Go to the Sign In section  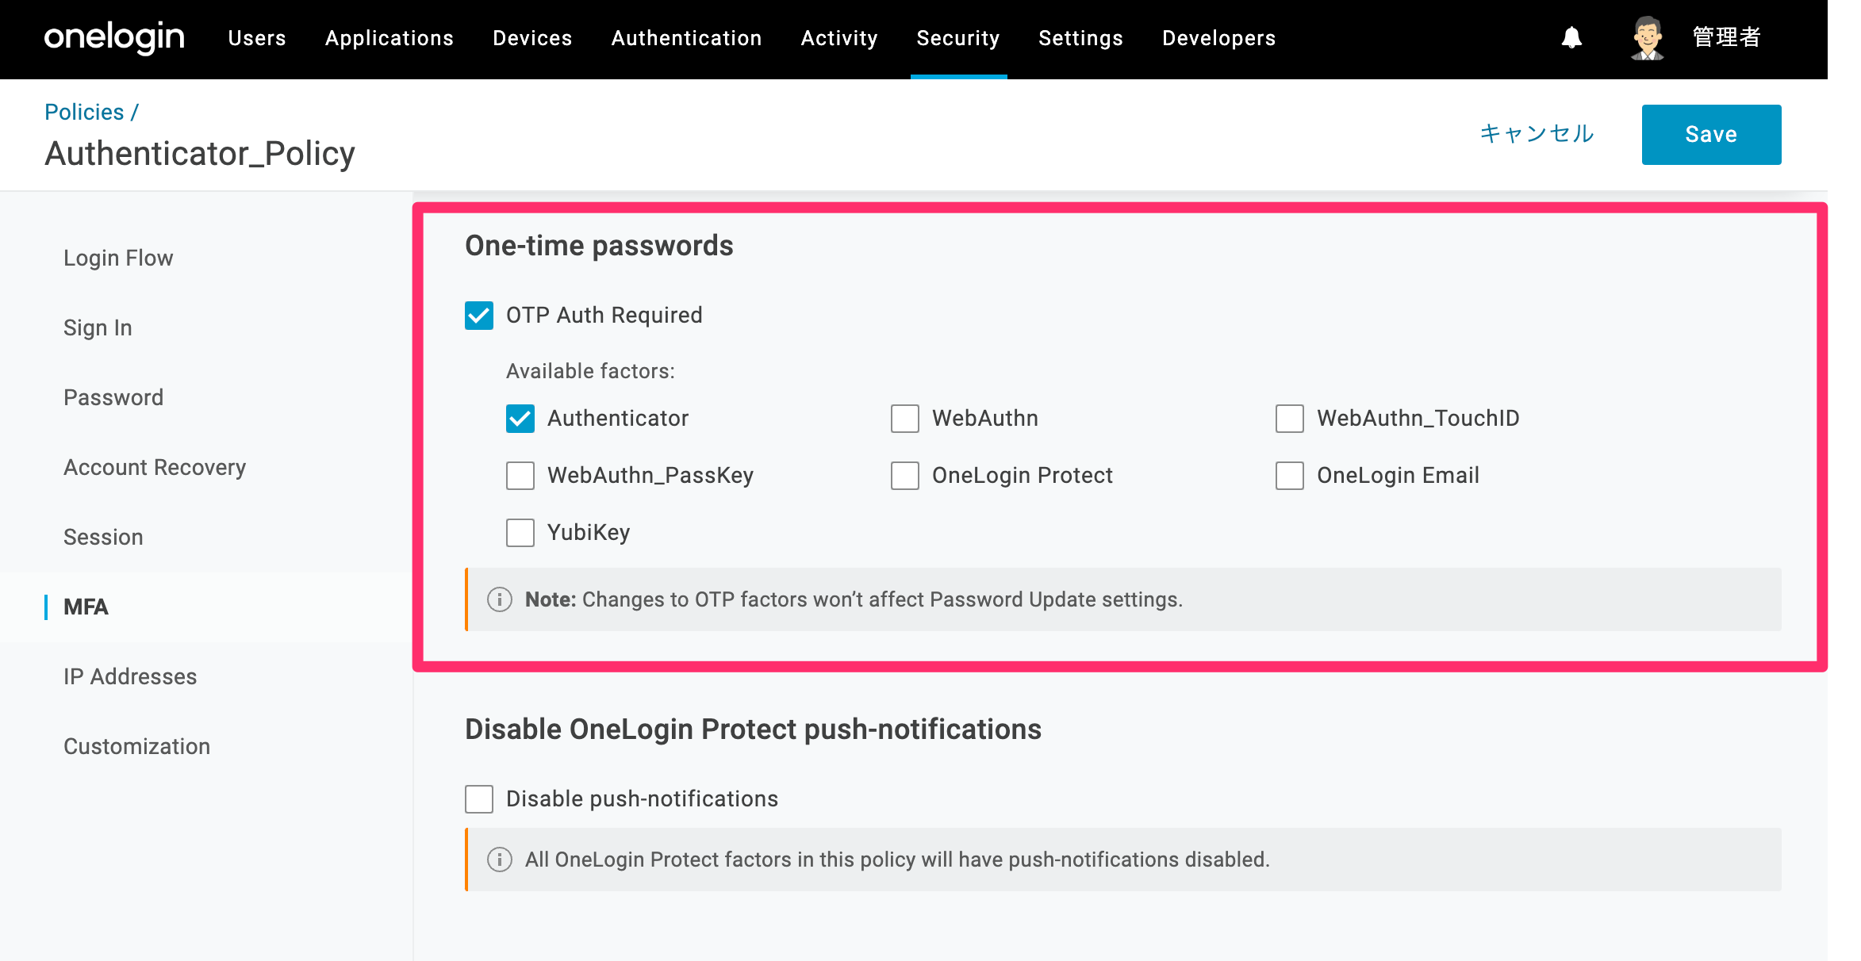coord(98,327)
